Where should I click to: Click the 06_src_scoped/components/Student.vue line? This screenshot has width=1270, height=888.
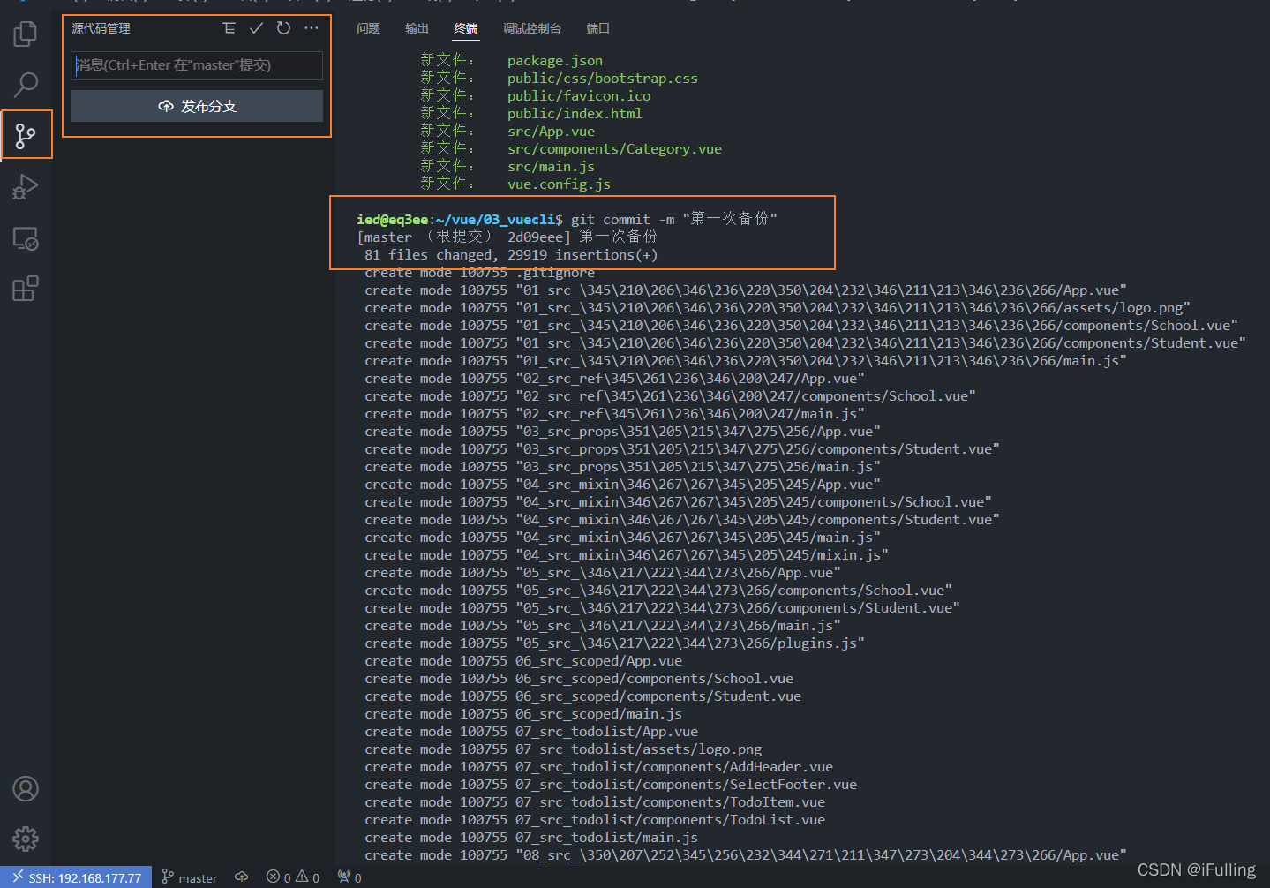click(582, 696)
